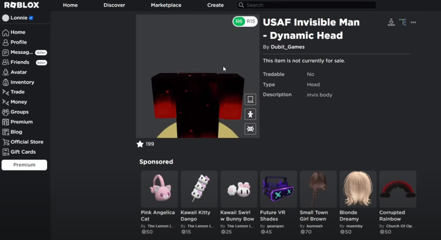Image resolution: width=441 pixels, height=240 pixels.
Task: Open Avatar in the sidebar
Action: click(15, 72)
